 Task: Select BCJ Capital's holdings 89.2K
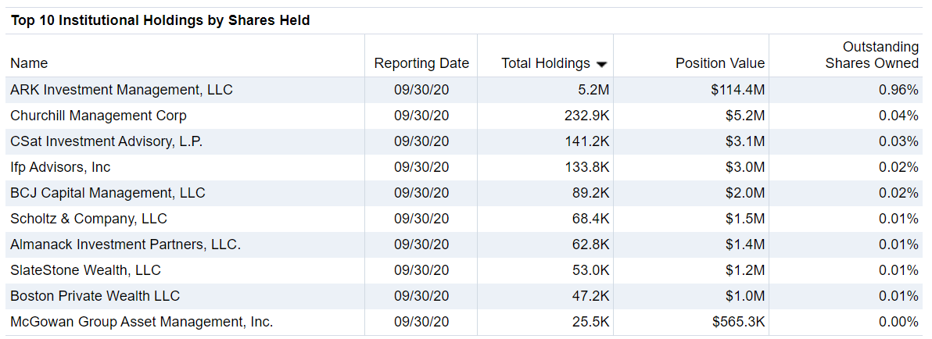pyautogui.click(x=591, y=193)
